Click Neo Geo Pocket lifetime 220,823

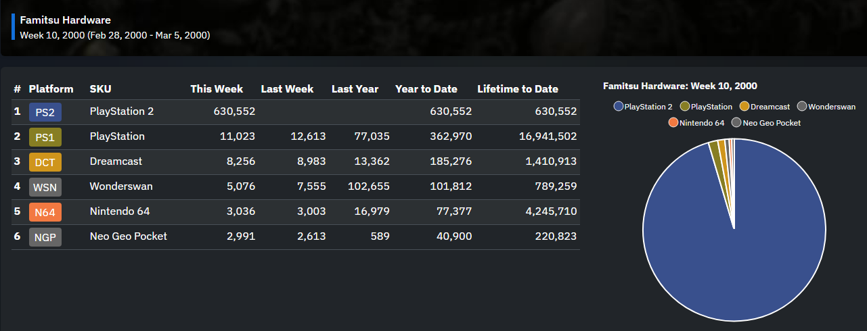pyautogui.click(x=556, y=236)
